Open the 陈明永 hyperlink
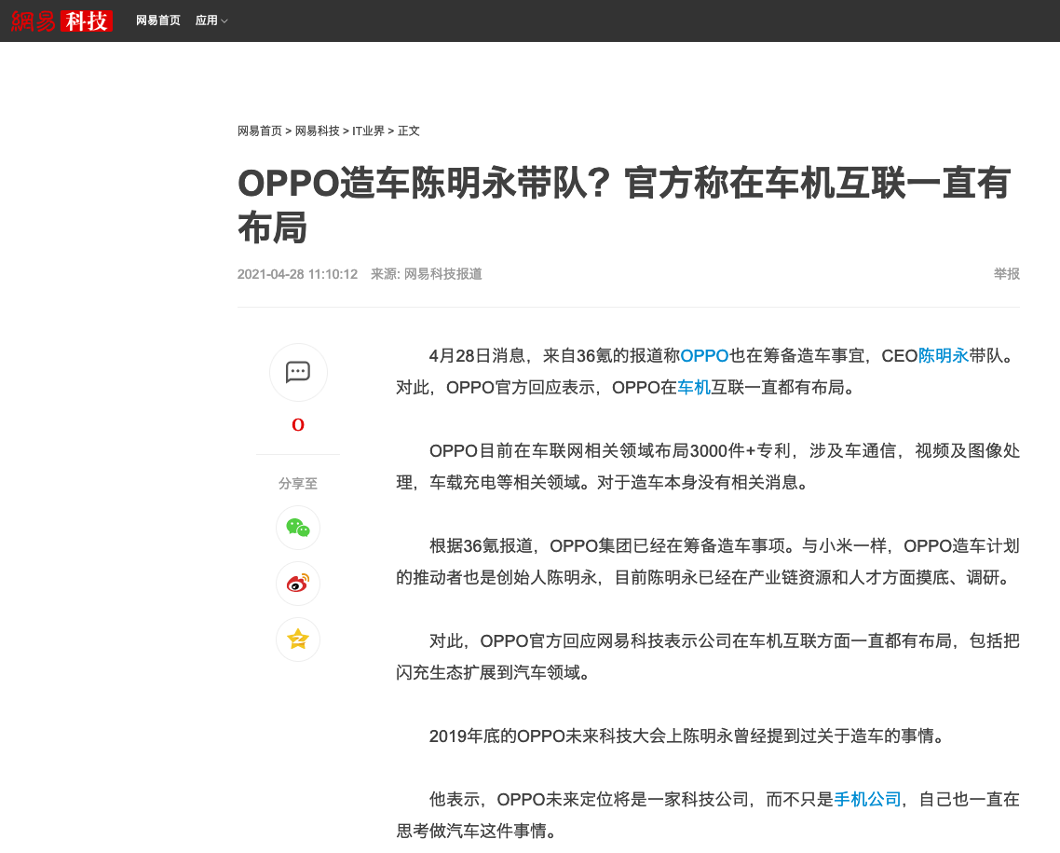This screenshot has width=1060, height=853. click(944, 356)
